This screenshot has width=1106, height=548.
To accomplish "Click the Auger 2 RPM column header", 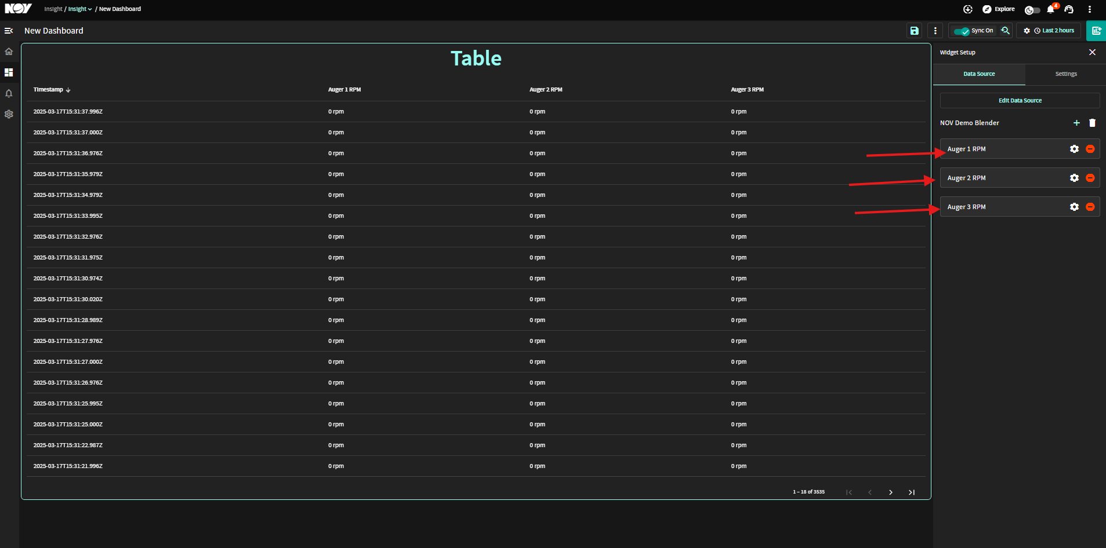I will point(546,90).
